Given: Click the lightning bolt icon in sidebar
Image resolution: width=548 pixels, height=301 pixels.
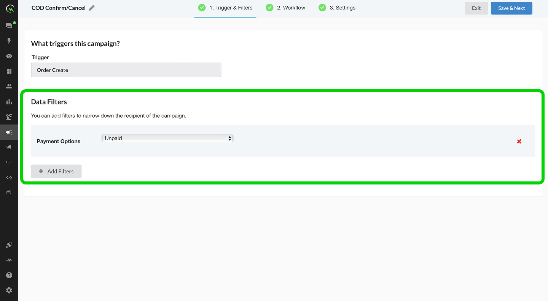Looking at the screenshot, I should point(9,41).
